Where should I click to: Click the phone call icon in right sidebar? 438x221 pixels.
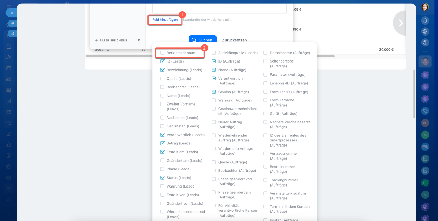[425, 111]
